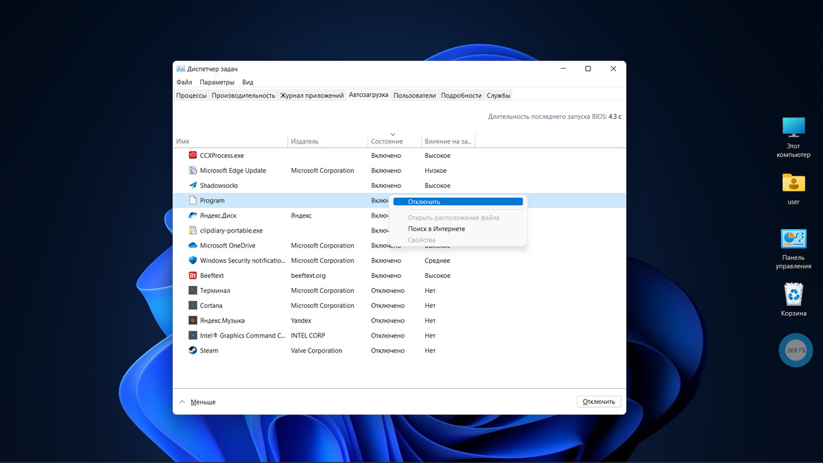Click the Microsoft Edge Update name
The height and width of the screenshot is (463, 823).
point(233,171)
